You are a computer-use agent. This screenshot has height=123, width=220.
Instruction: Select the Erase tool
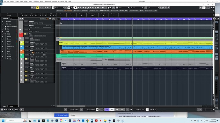point(83,8)
